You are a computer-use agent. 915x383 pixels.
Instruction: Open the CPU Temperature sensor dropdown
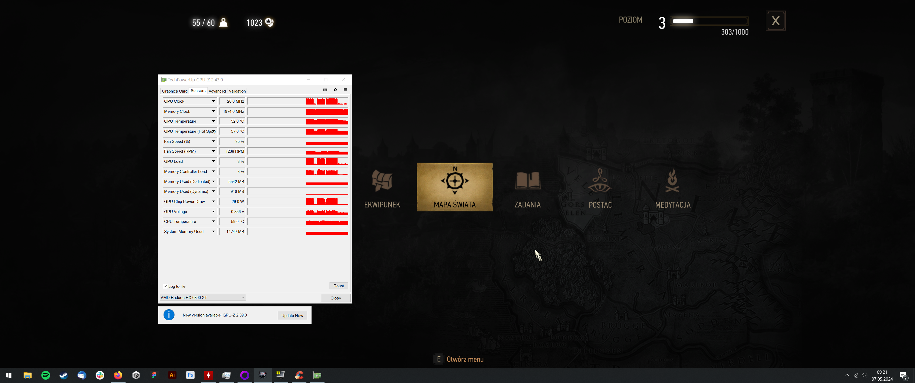click(214, 221)
